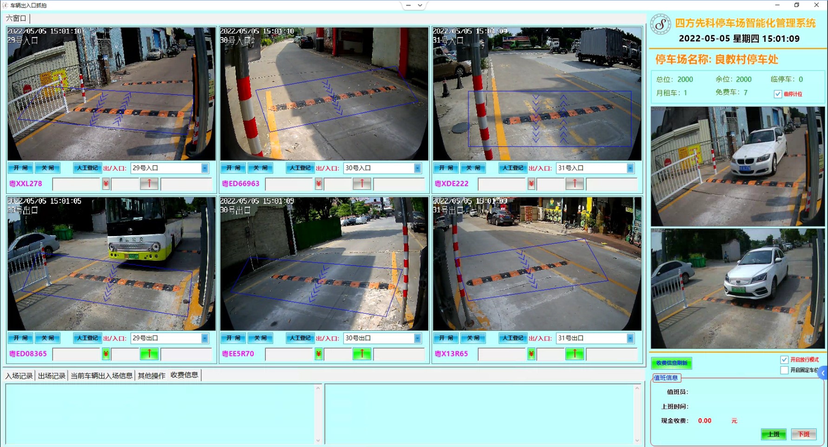Image resolution: width=828 pixels, height=447 pixels.
Task: Click the blue side panel collapse arrow
Action: (x=823, y=373)
